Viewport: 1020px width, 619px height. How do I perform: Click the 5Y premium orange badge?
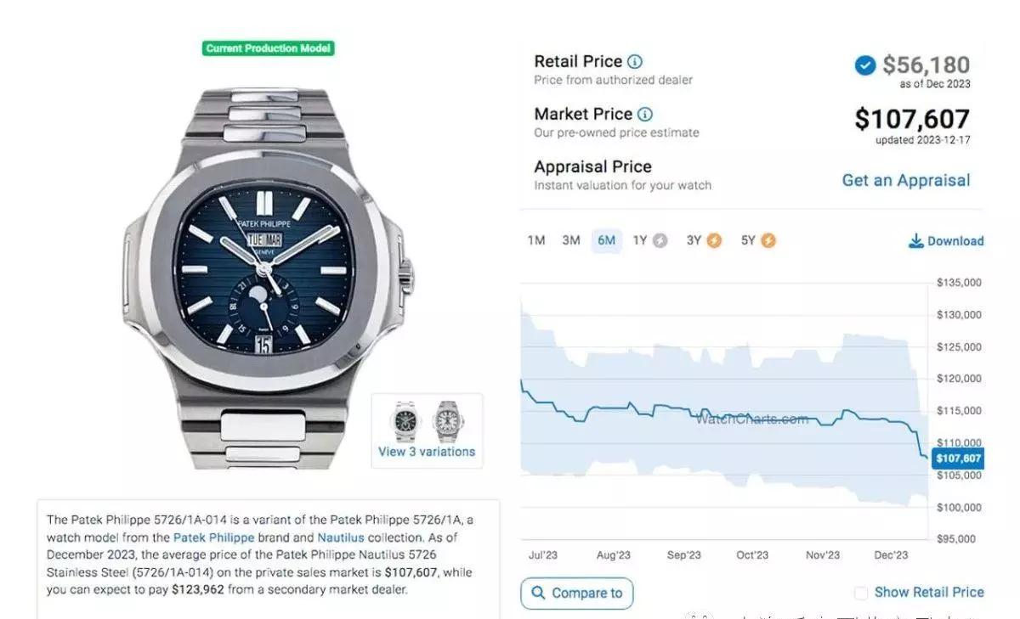point(768,241)
